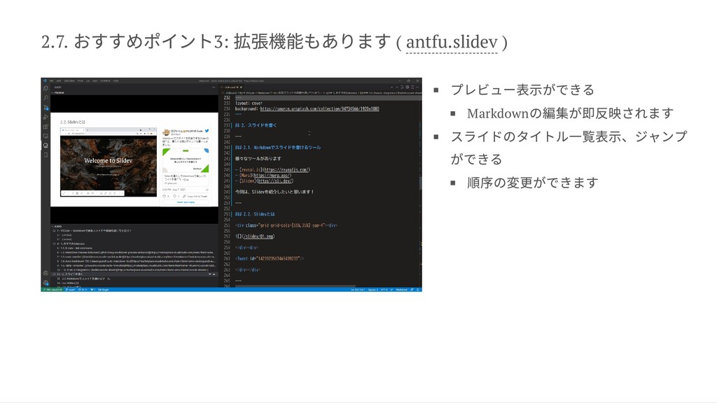Click the remote connection indicator in the status bar
Viewport: 717px width, 403px height.
[x=50, y=290]
